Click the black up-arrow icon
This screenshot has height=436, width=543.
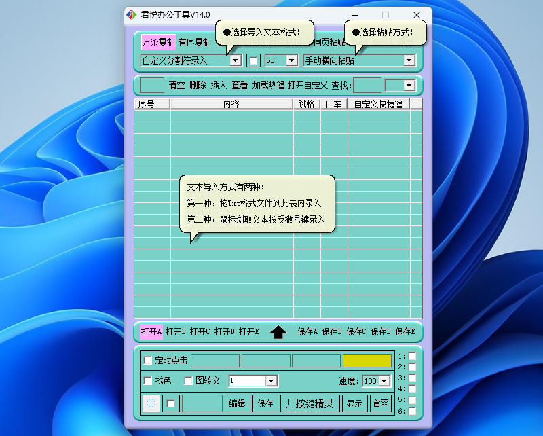click(278, 331)
